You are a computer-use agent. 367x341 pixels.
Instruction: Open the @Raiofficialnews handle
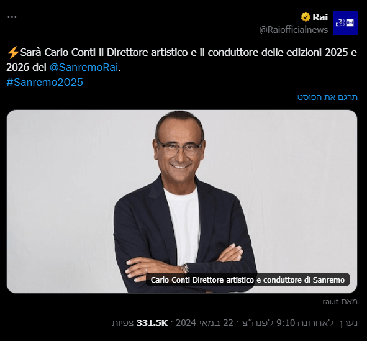[x=294, y=30]
